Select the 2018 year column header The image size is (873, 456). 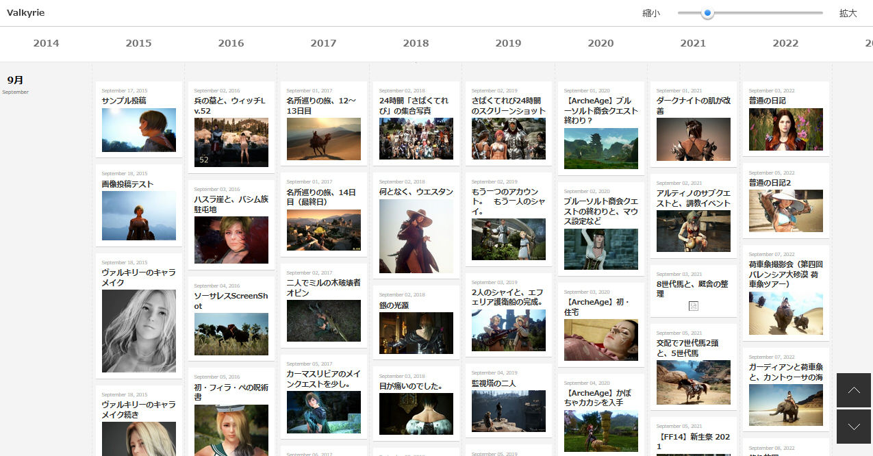click(416, 43)
